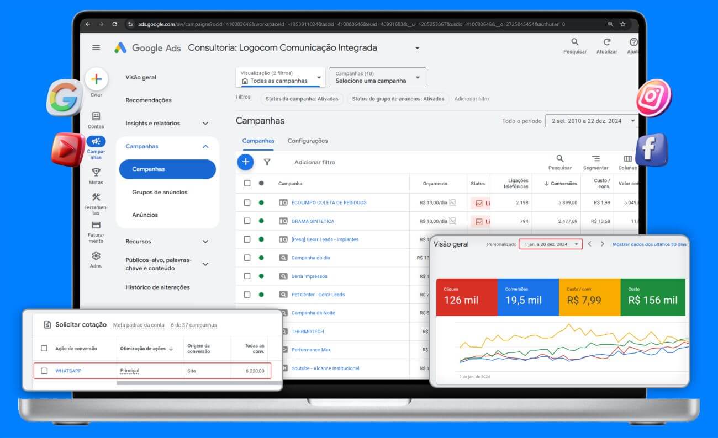Screen dimensions: 718x438
Task: Open Visão geral in the sidebar
Action: pyautogui.click(x=141, y=77)
